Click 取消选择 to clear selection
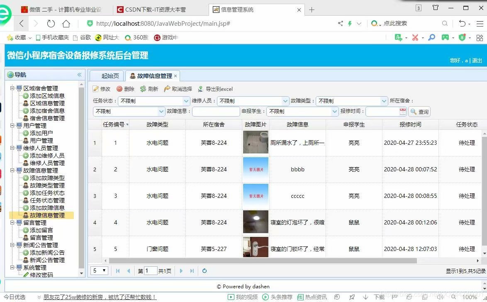Viewport: 487px width, 302px height. click(x=178, y=89)
